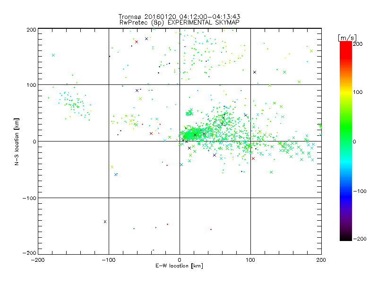Click the E-W axis "-100" tick label
Viewport: 378px width, 283px height.
(x=109, y=260)
